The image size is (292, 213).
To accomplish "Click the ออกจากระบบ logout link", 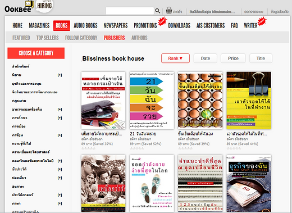I will 254,12.
